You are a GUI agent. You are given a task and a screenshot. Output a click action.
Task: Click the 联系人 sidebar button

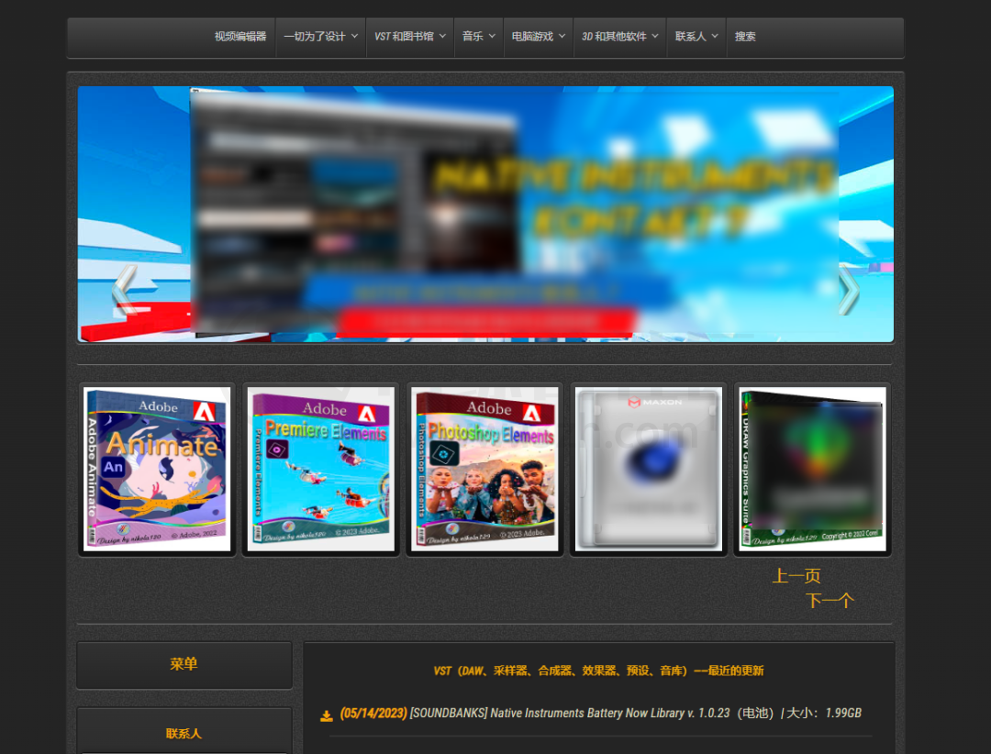pos(184,733)
